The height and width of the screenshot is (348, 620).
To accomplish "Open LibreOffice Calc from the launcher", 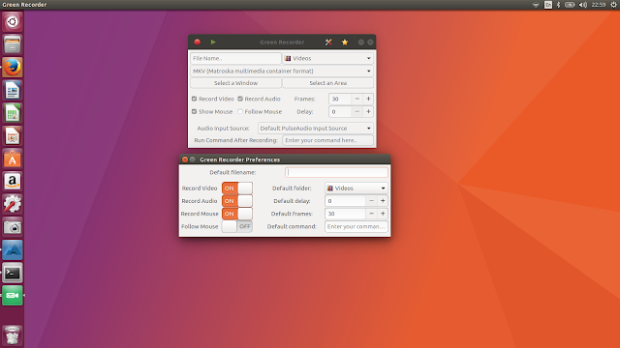I will [x=13, y=113].
